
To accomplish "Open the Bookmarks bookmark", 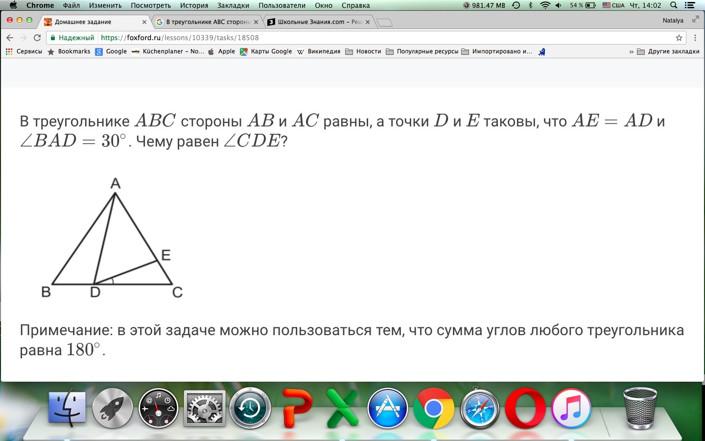I will coord(69,51).
